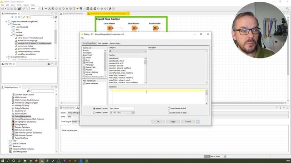Click the Node Repository fuzzy search icon
The height and width of the screenshot is (163, 291).
[x=28, y=91]
